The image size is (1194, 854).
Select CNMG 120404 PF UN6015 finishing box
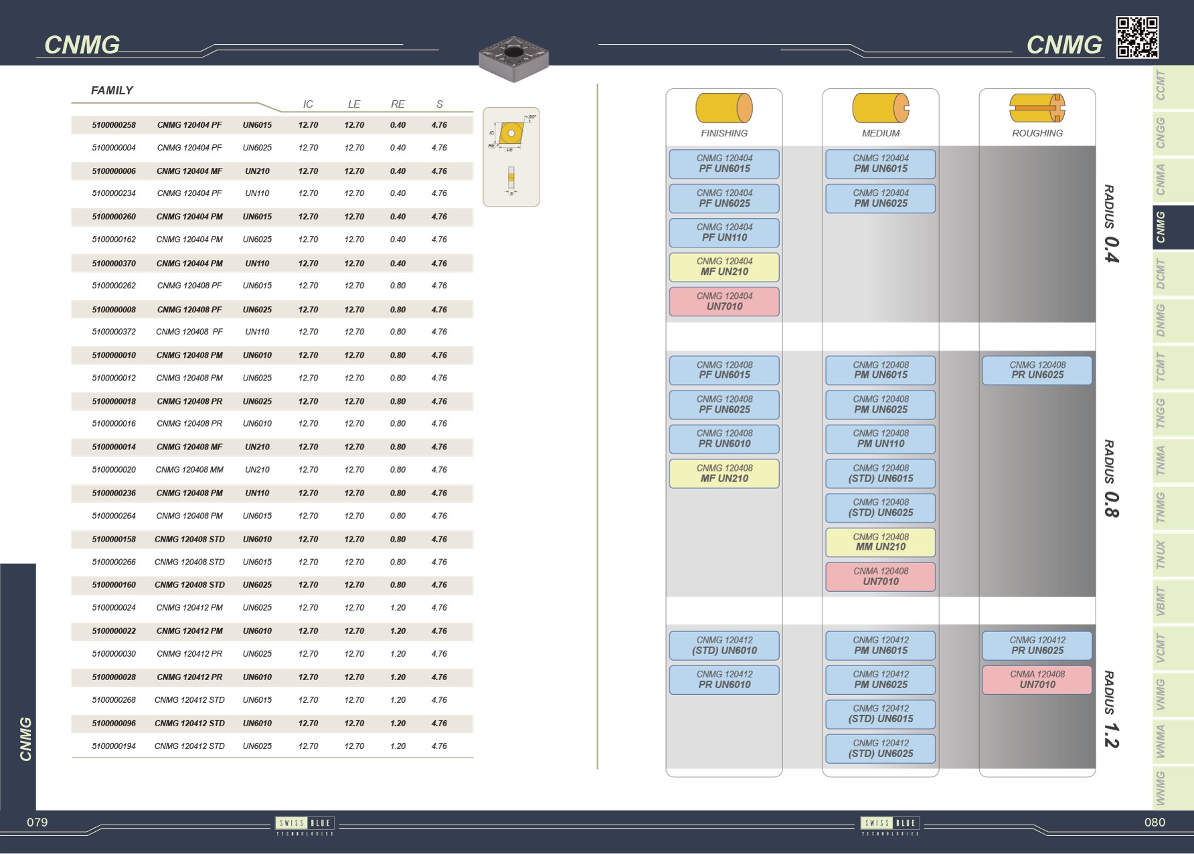tap(724, 164)
